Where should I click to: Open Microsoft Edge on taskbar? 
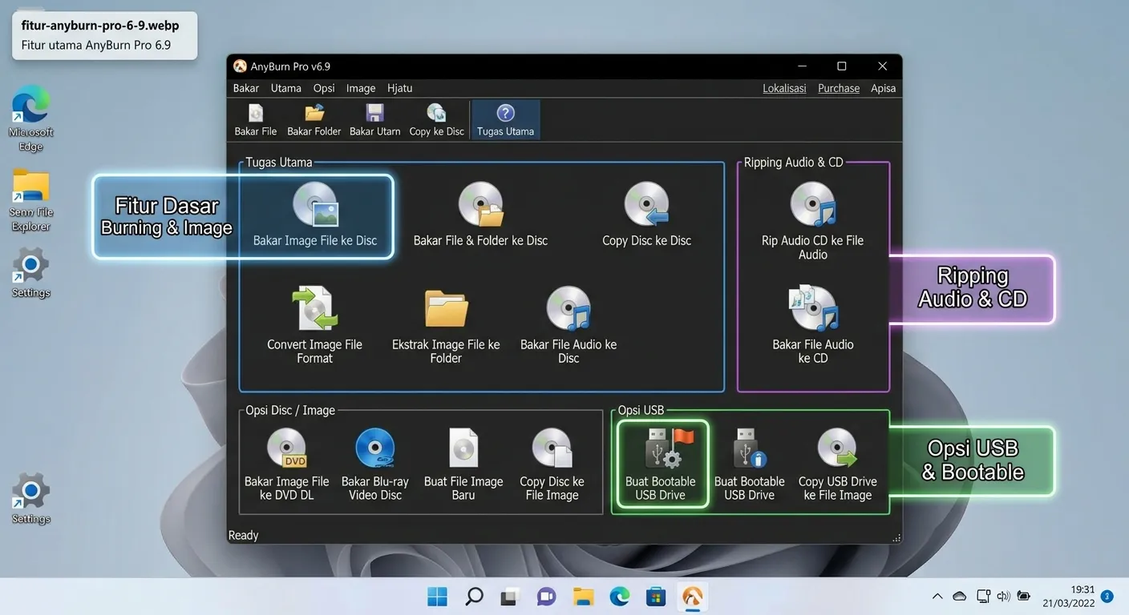619,597
